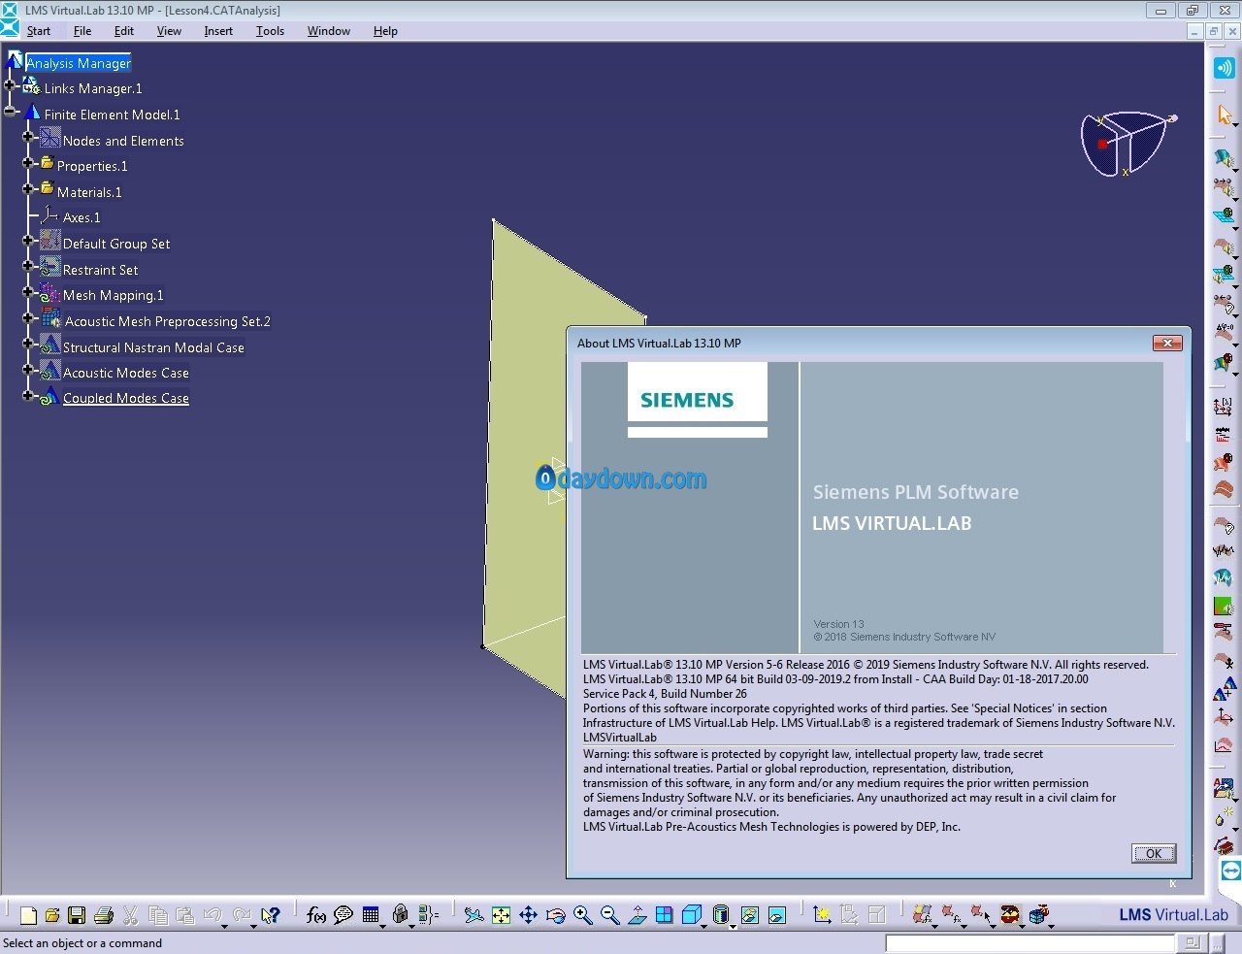Activate the Pan tool
Viewport: 1242px width, 954px height.
click(x=528, y=914)
